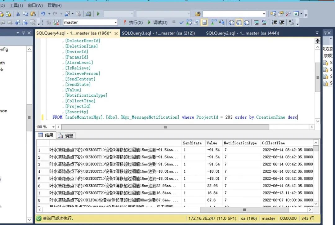Toggle Results to Text output mode
The width and height of the screenshot is (335, 225).
(232, 22)
